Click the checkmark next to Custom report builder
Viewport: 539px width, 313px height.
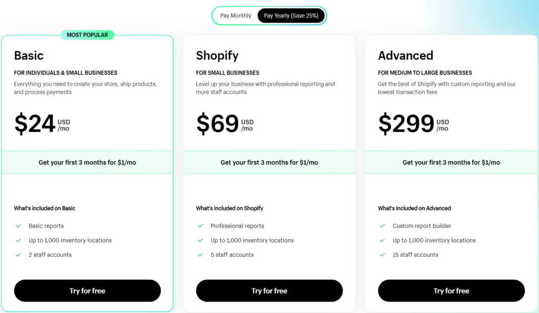tap(383, 226)
